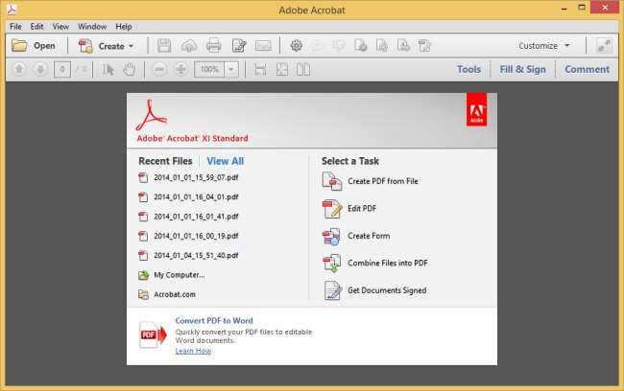Select the text selection cursor tool
624x391 pixels.
click(108, 70)
